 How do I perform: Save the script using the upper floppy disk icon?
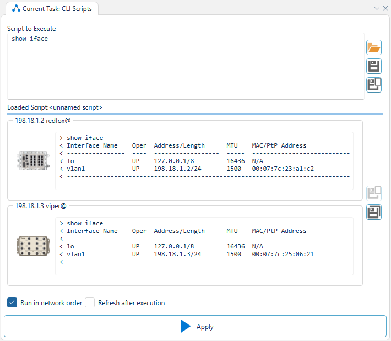pyautogui.click(x=374, y=66)
